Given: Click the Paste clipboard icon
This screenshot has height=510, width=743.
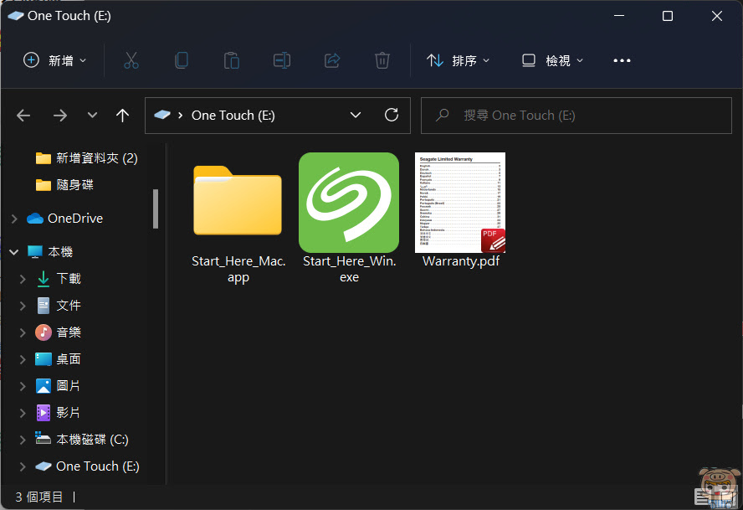Looking at the screenshot, I should [x=232, y=61].
